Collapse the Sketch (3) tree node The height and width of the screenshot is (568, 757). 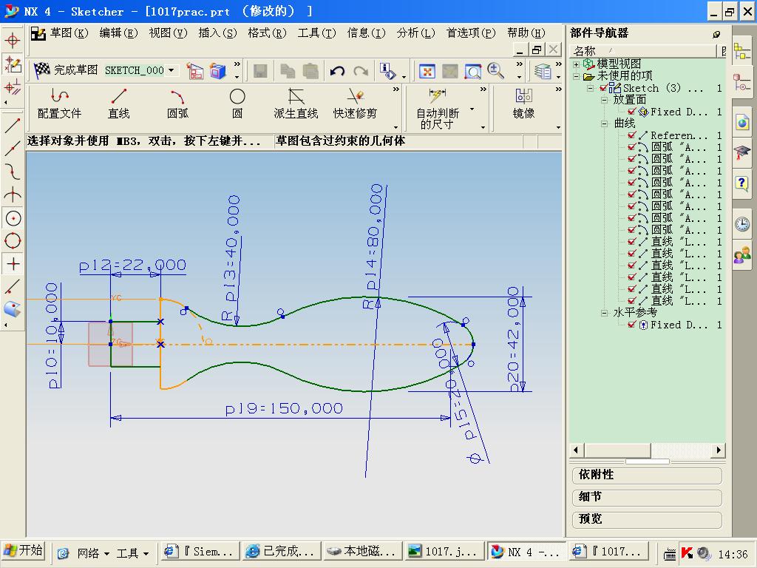(x=590, y=89)
